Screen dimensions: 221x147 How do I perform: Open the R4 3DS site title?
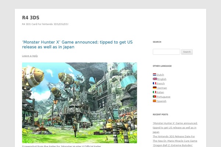click(31, 18)
